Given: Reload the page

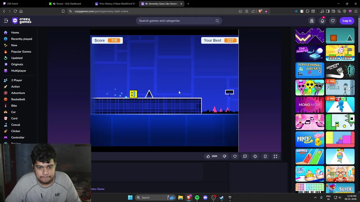Looking at the screenshot, I should pos(15,11).
